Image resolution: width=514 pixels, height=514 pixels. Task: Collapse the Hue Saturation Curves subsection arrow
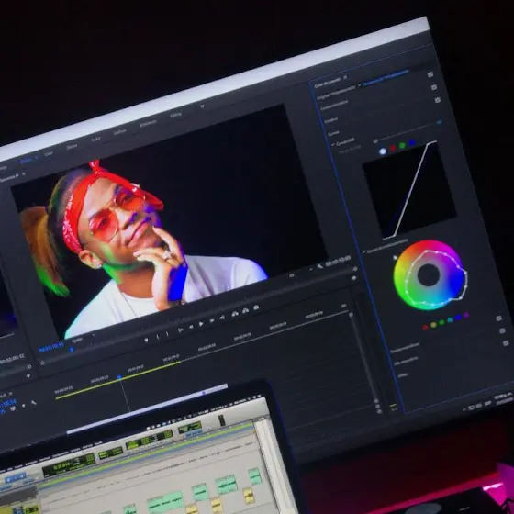[363, 252]
